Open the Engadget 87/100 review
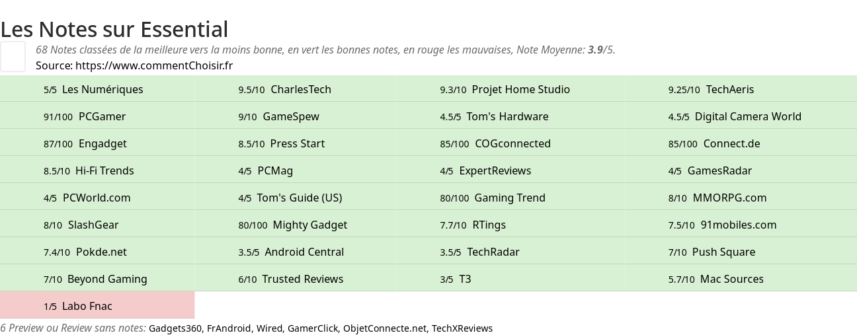Image resolution: width=857 pixels, height=335 pixels. pyautogui.click(x=97, y=143)
